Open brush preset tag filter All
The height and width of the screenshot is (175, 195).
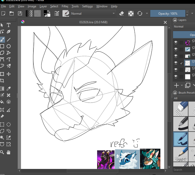184,98
